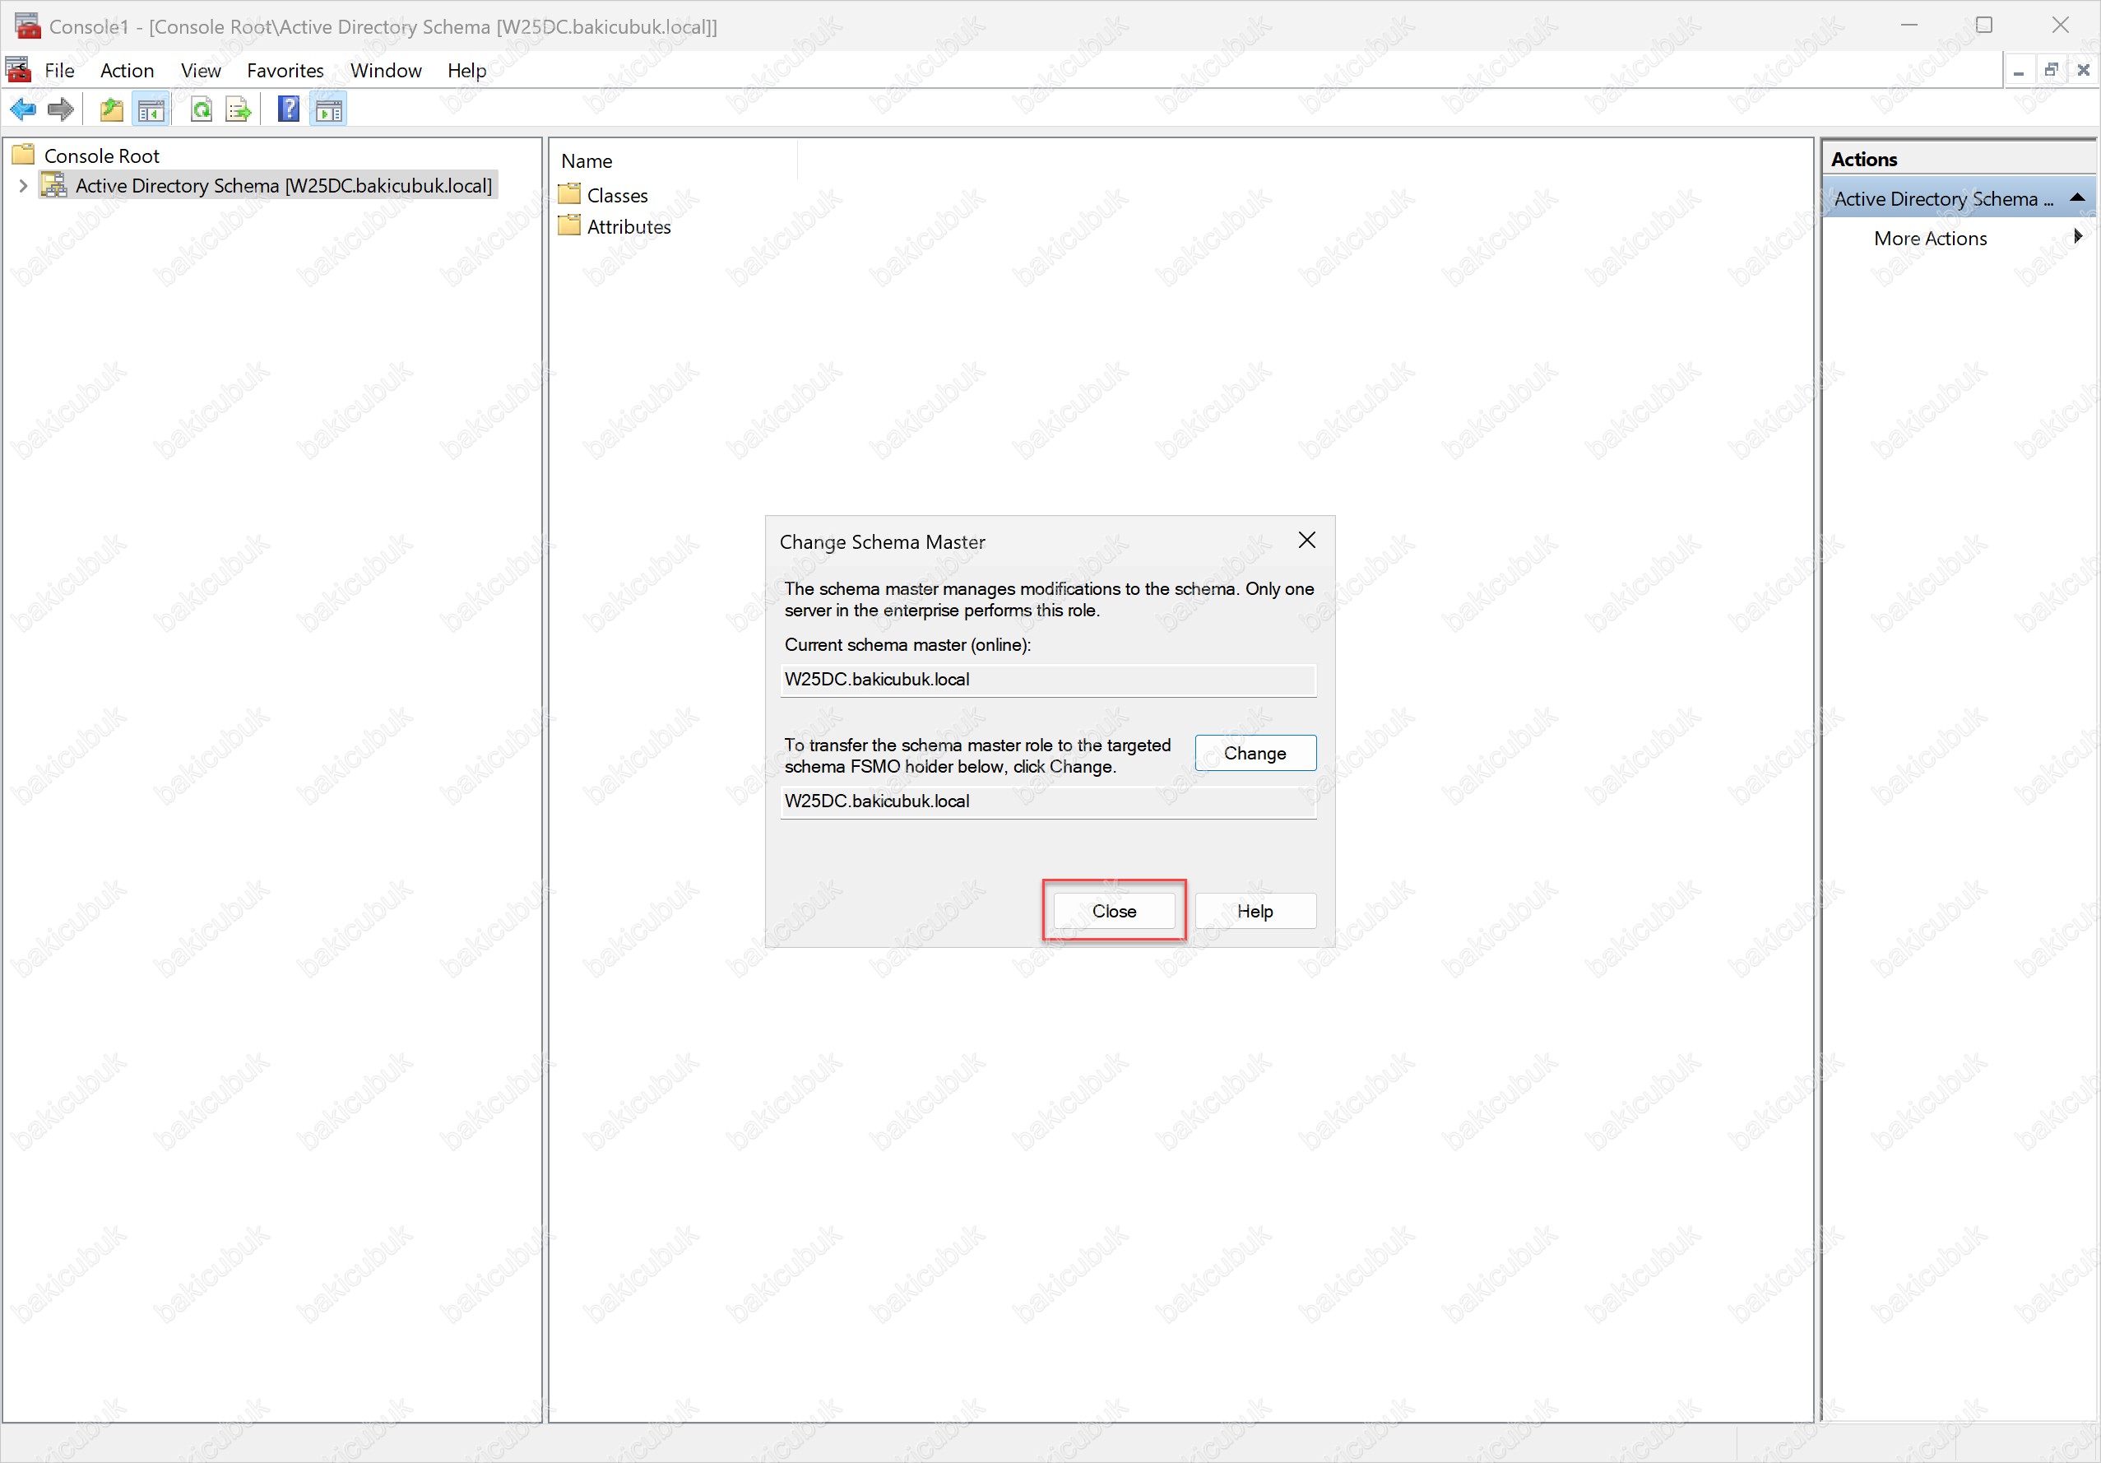Go back using the toolbar back arrow
This screenshot has height=1463, width=2101.
[x=23, y=110]
